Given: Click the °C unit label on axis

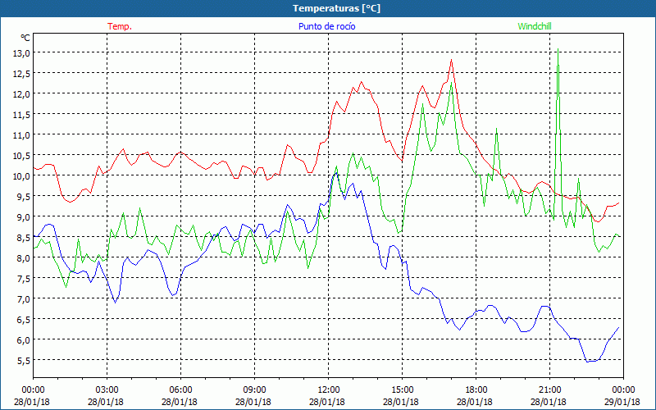Looking at the screenshot, I should (x=25, y=38).
